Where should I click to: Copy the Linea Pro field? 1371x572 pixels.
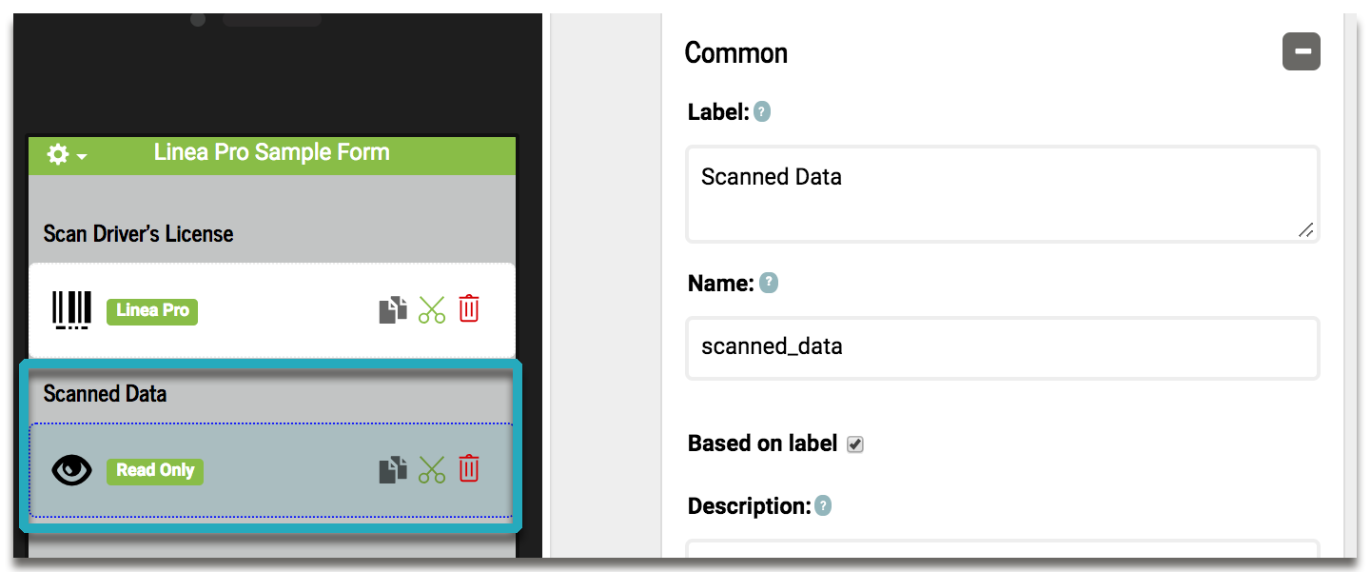click(393, 310)
